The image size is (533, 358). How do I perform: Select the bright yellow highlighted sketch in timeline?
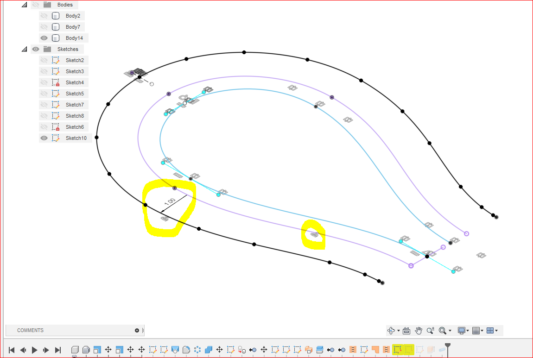click(397, 350)
